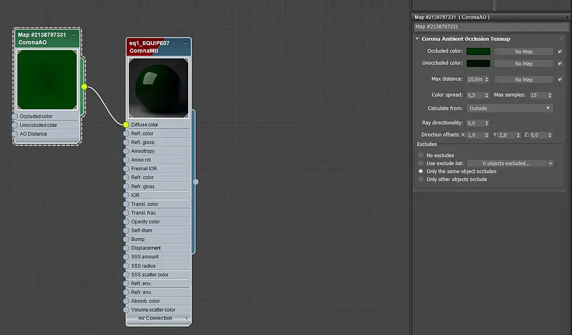The width and height of the screenshot is (572, 335).
Task: Select Only other objects occlude
Action: pos(421,179)
